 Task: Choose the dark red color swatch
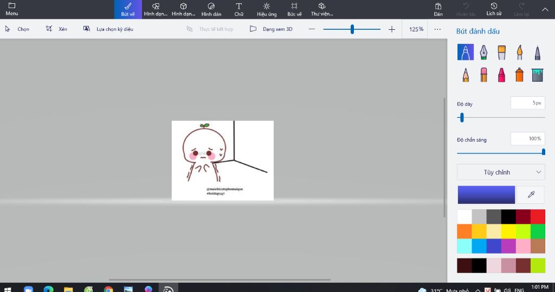523,217
